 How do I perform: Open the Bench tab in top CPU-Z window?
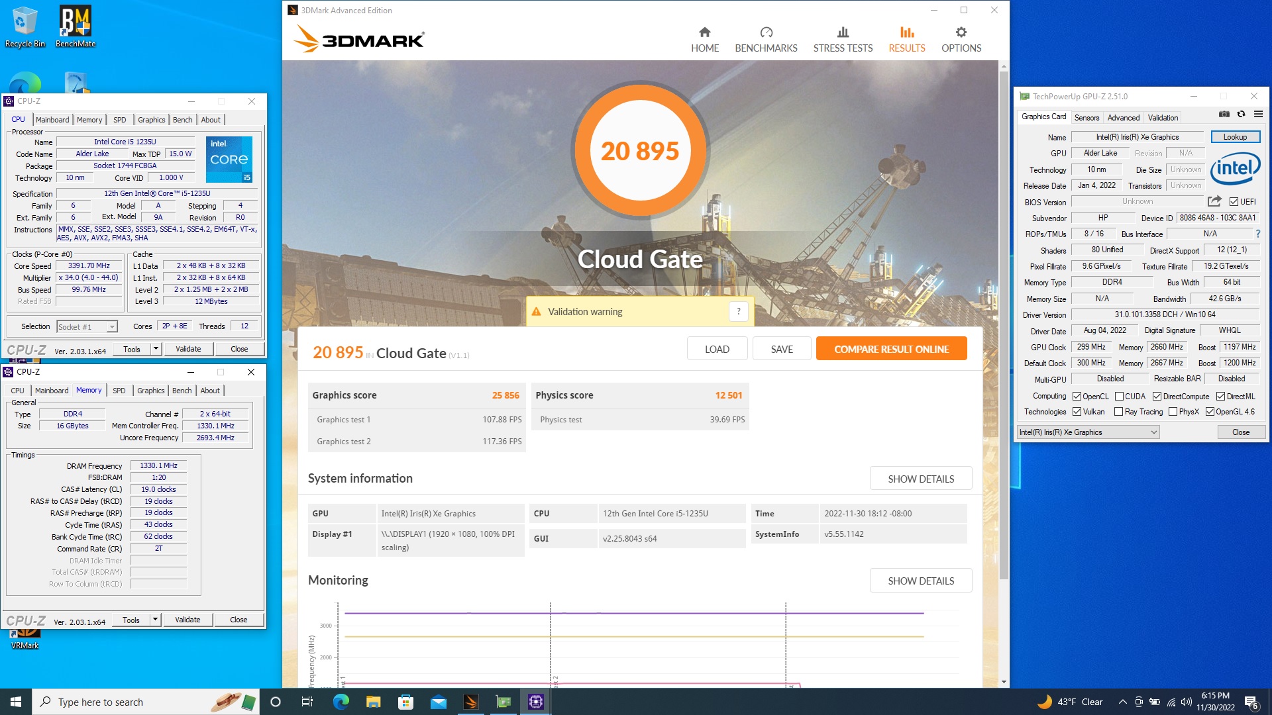coord(182,120)
